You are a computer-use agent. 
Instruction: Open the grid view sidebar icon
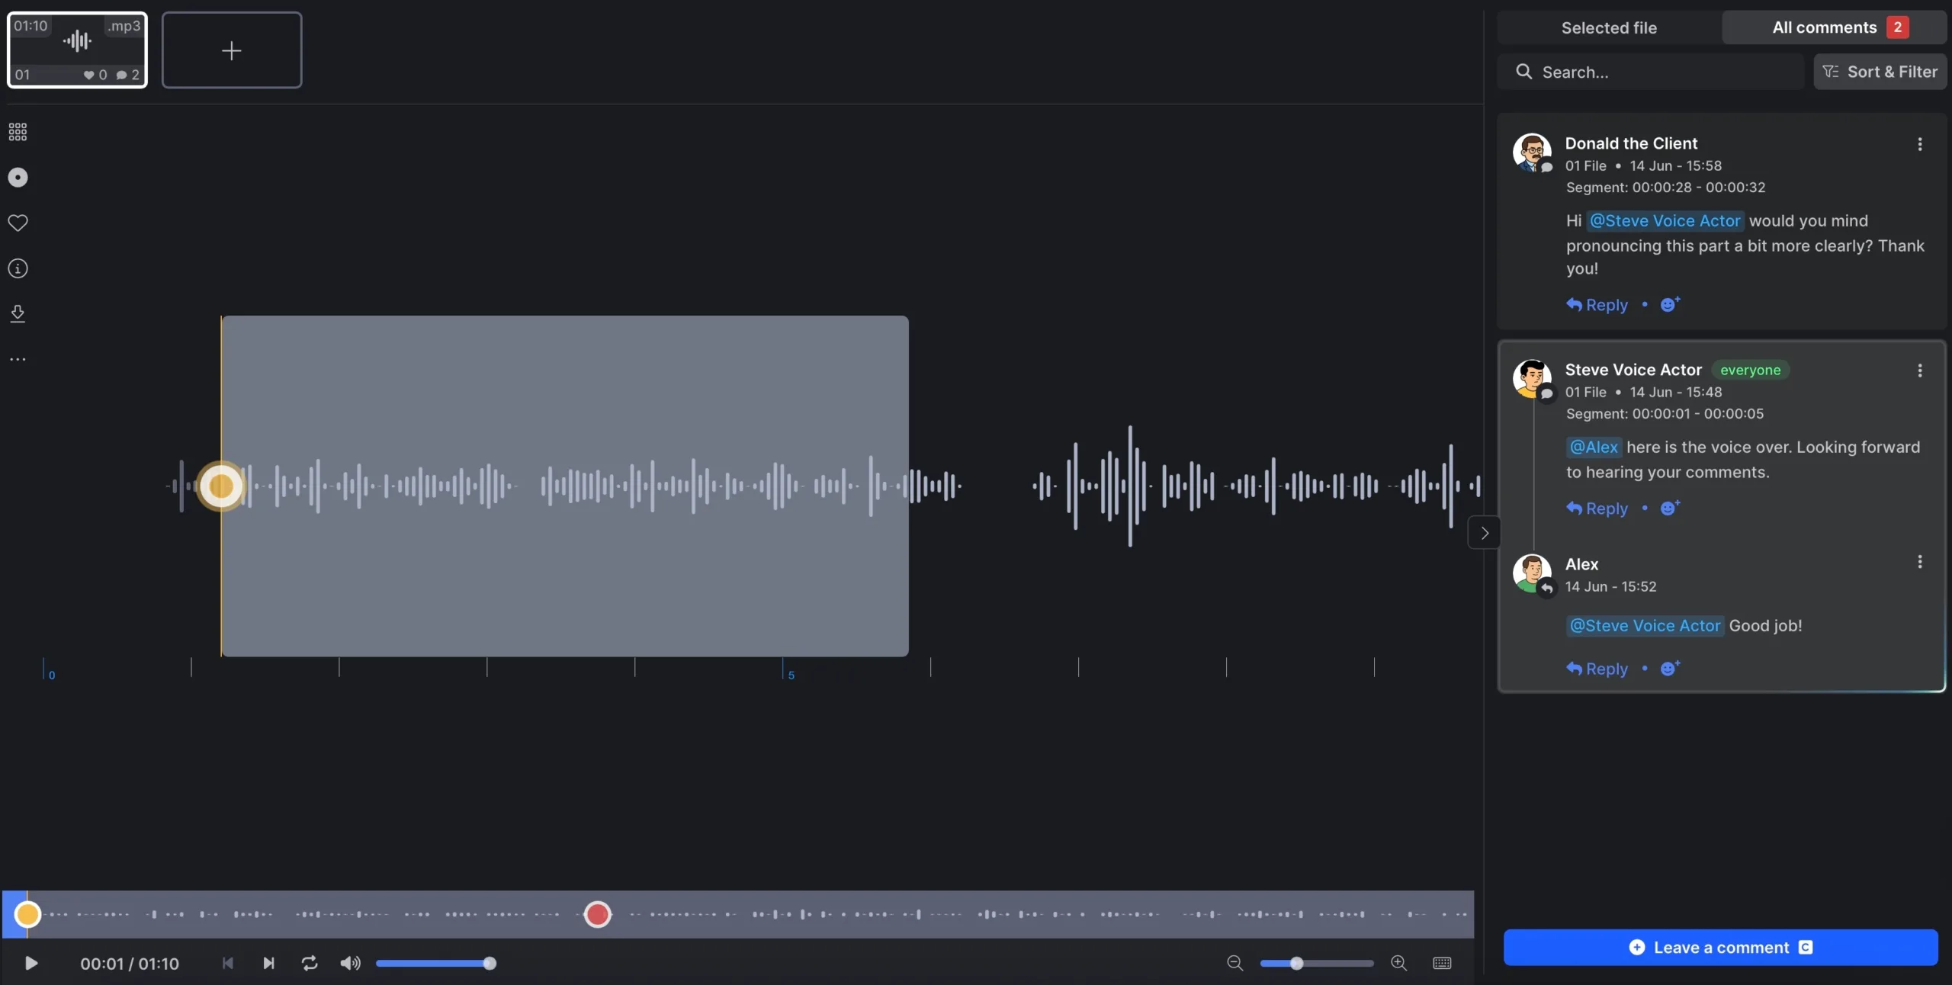[17, 131]
